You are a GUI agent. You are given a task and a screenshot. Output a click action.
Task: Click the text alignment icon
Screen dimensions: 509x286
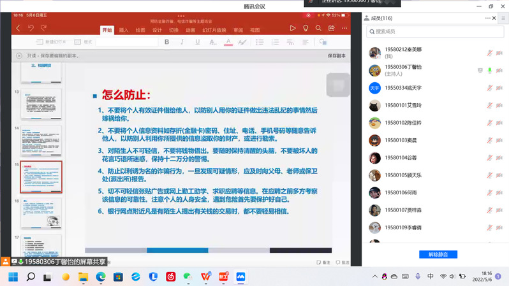click(x=306, y=42)
